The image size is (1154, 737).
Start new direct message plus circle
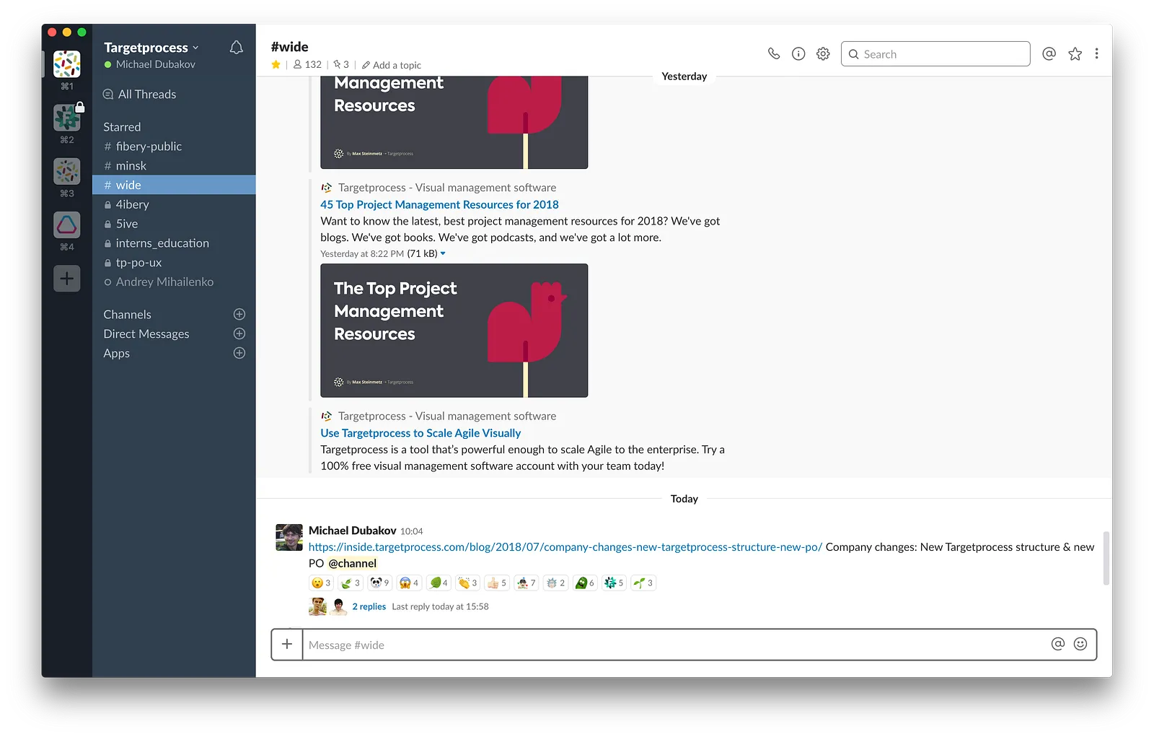[x=239, y=334]
